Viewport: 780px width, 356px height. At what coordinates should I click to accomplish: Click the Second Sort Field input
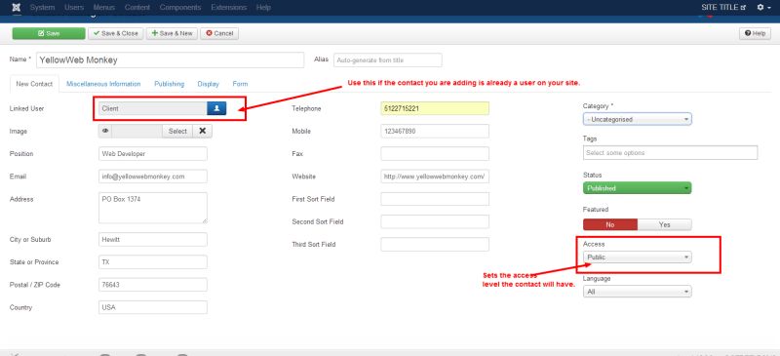tap(435, 221)
